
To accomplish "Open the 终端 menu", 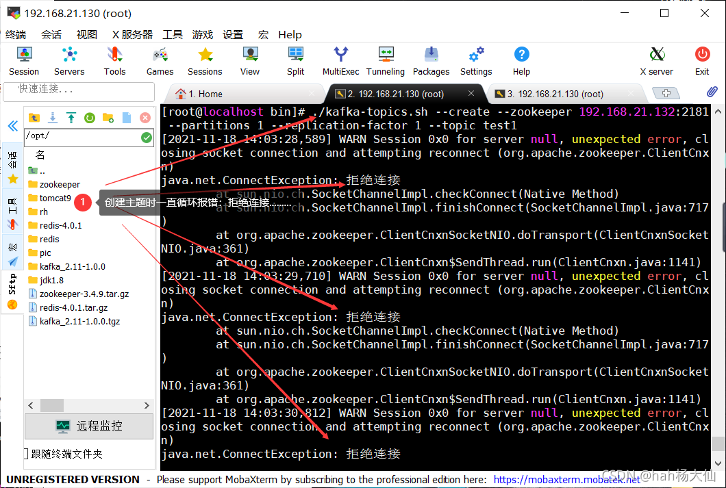I will click(16, 35).
